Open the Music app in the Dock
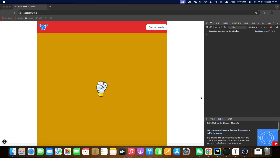280x158 pixels. pyautogui.click(x=131, y=152)
